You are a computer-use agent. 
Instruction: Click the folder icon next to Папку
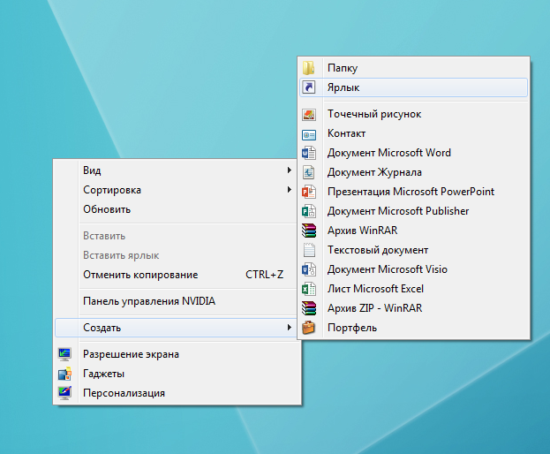(x=309, y=68)
